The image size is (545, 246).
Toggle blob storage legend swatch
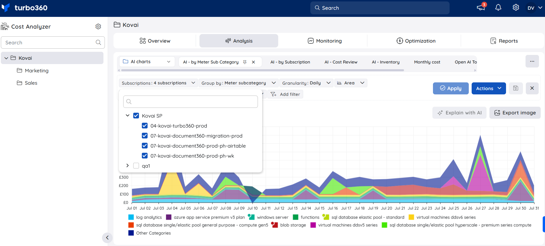[x=275, y=225]
